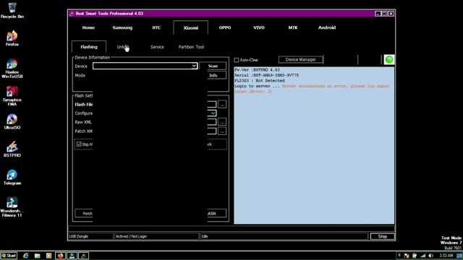Screen dimensions: 463x260
Task: Open the HTC tab
Action: tap(156, 27)
